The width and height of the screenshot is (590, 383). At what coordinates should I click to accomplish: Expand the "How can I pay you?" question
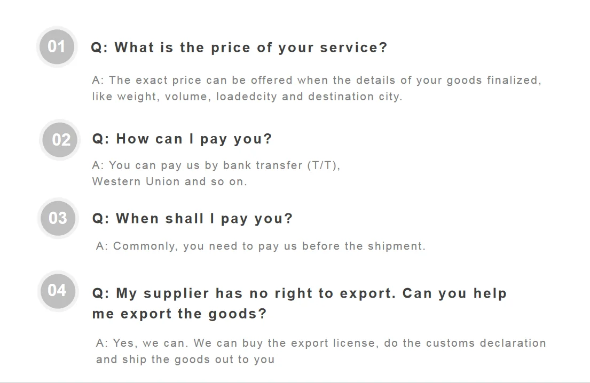[x=182, y=139]
